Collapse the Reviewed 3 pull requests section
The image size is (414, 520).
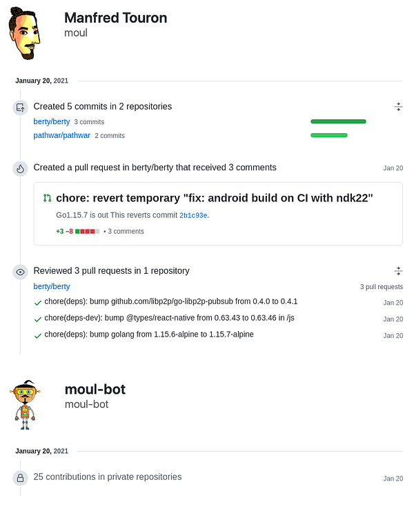(398, 271)
